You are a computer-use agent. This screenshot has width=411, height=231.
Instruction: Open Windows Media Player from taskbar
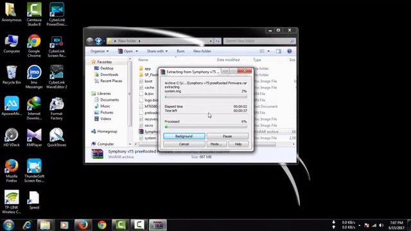64,225
